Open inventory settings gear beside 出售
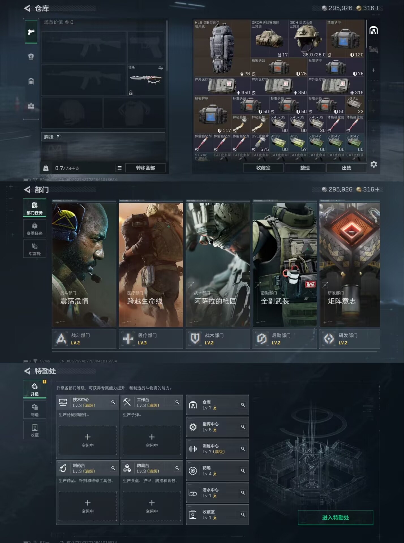This screenshot has width=404, height=543. [373, 164]
